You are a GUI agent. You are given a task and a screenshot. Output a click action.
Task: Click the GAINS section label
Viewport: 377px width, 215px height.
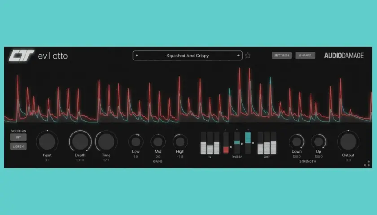point(158,162)
